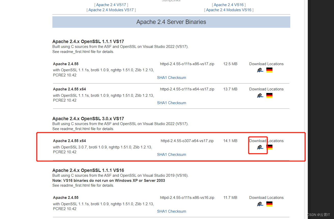The width and height of the screenshot is (334, 219).
Task: Click the JumpLinks text at page top
Action: click(171, 1)
